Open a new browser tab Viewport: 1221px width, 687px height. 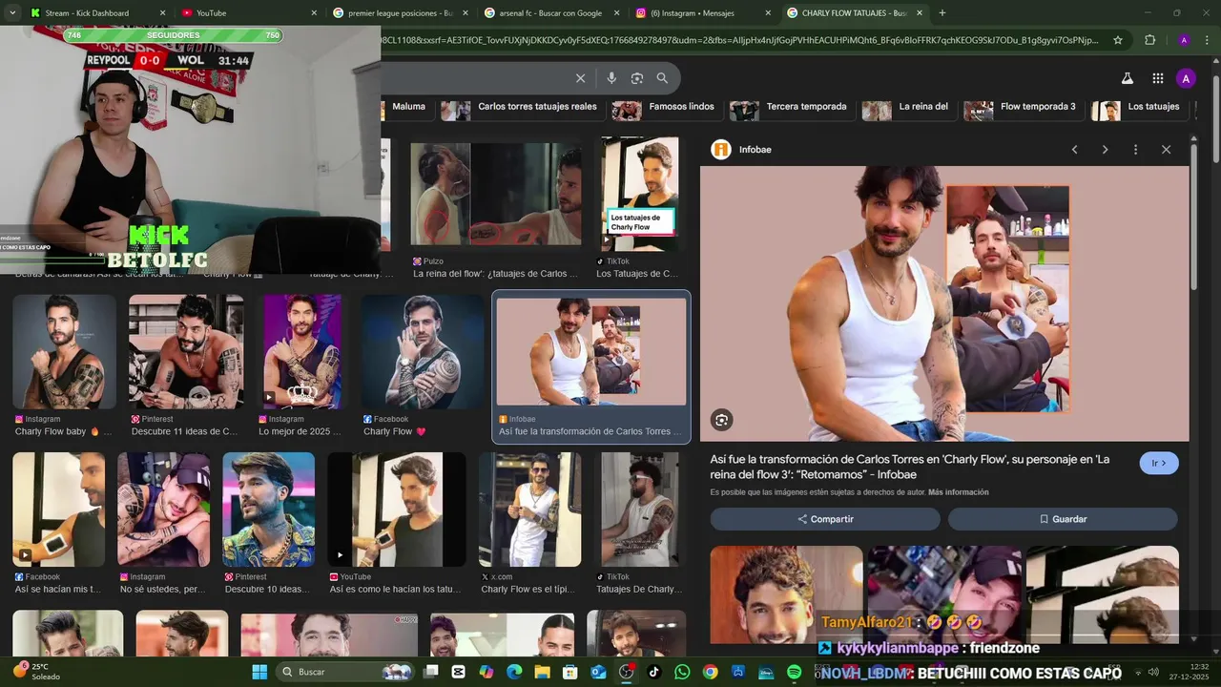[942, 12]
